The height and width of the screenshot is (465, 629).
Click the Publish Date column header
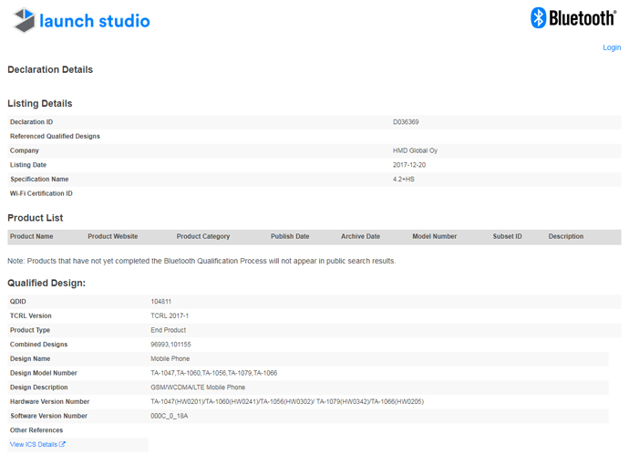pyautogui.click(x=290, y=236)
